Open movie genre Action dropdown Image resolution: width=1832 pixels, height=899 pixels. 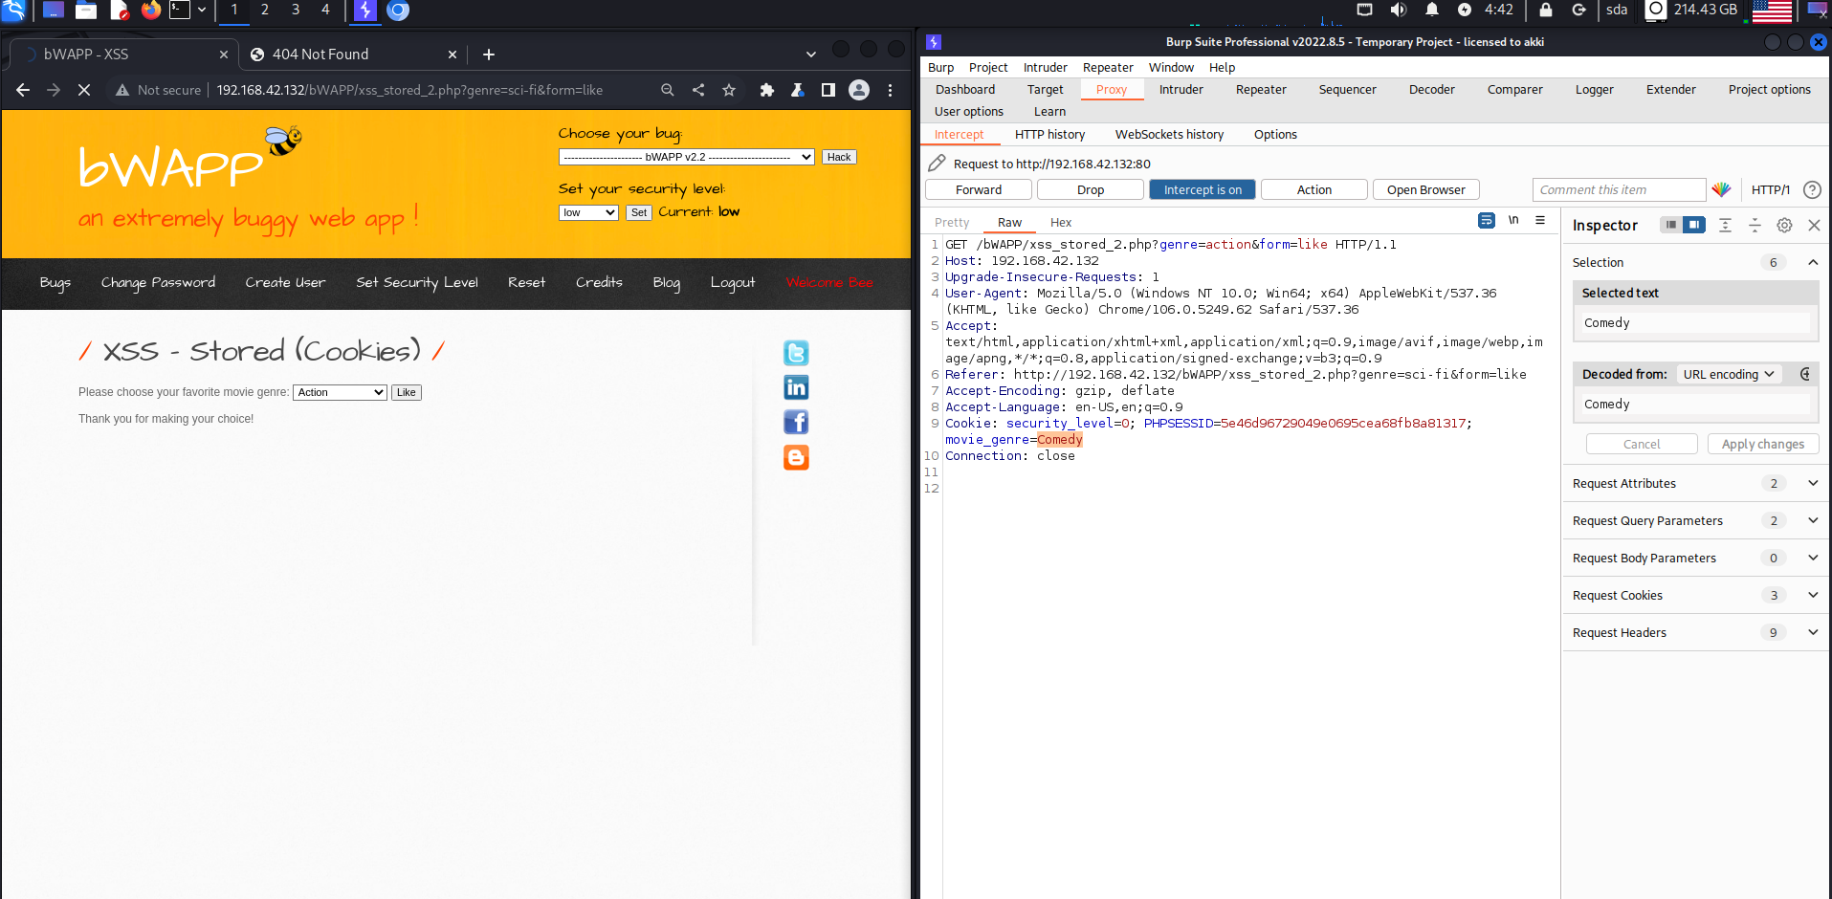340,392
